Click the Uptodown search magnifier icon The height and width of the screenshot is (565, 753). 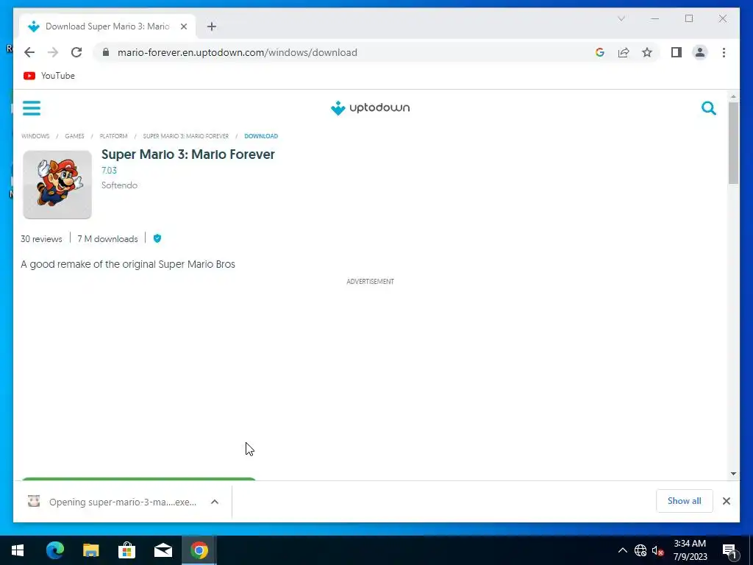pyautogui.click(x=708, y=108)
